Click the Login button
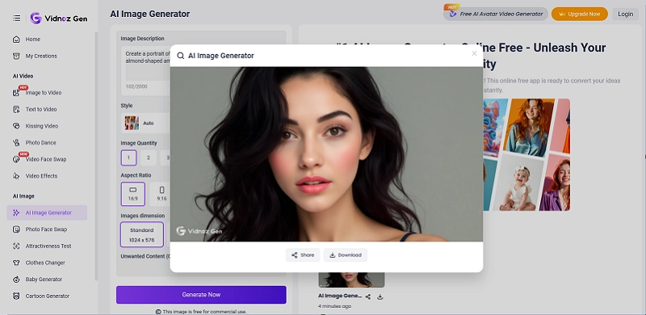 pos(625,14)
